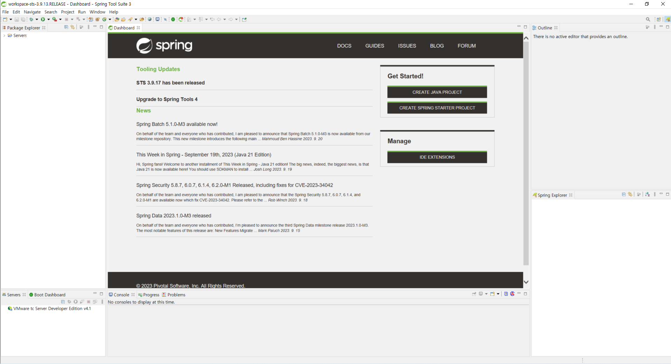Click the Spring Dashboard icon with red badge
671x364 pixels.
181,19
